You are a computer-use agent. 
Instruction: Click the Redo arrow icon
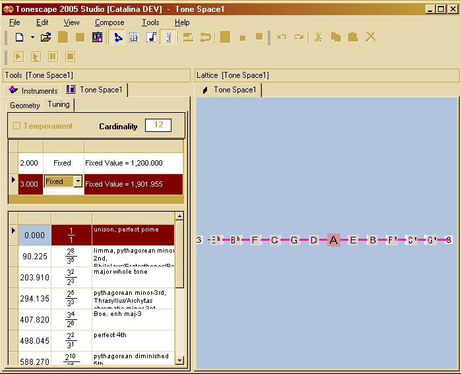[x=299, y=37]
